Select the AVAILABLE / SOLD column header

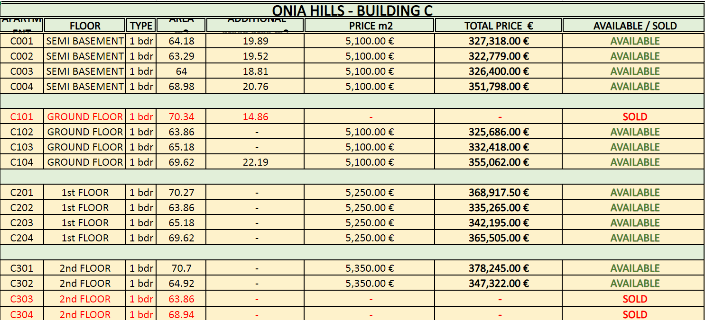click(x=635, y=26)
